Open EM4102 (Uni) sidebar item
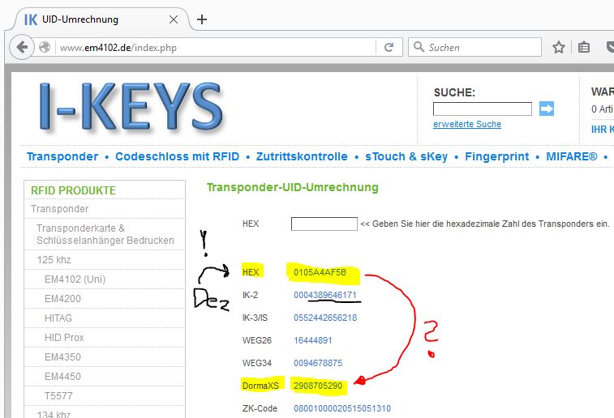614x418 pixels. point(75,279)
